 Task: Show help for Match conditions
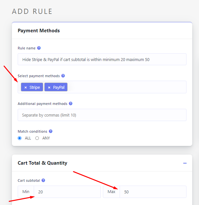[50, 131]
